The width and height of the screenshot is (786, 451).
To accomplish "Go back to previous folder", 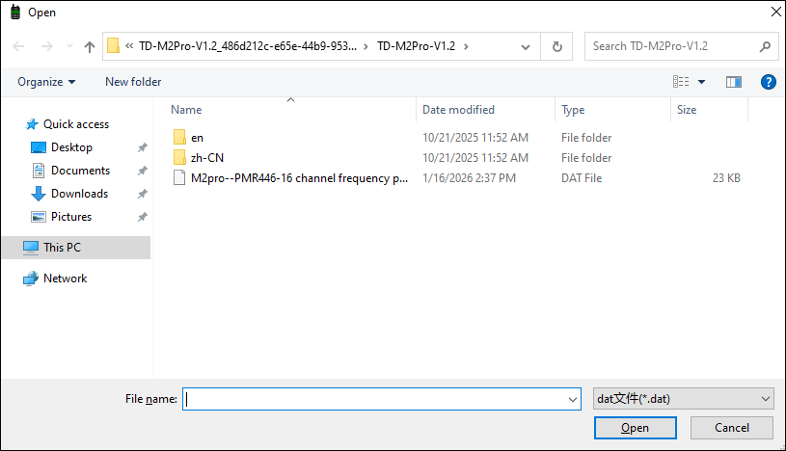I will point(18,46).
